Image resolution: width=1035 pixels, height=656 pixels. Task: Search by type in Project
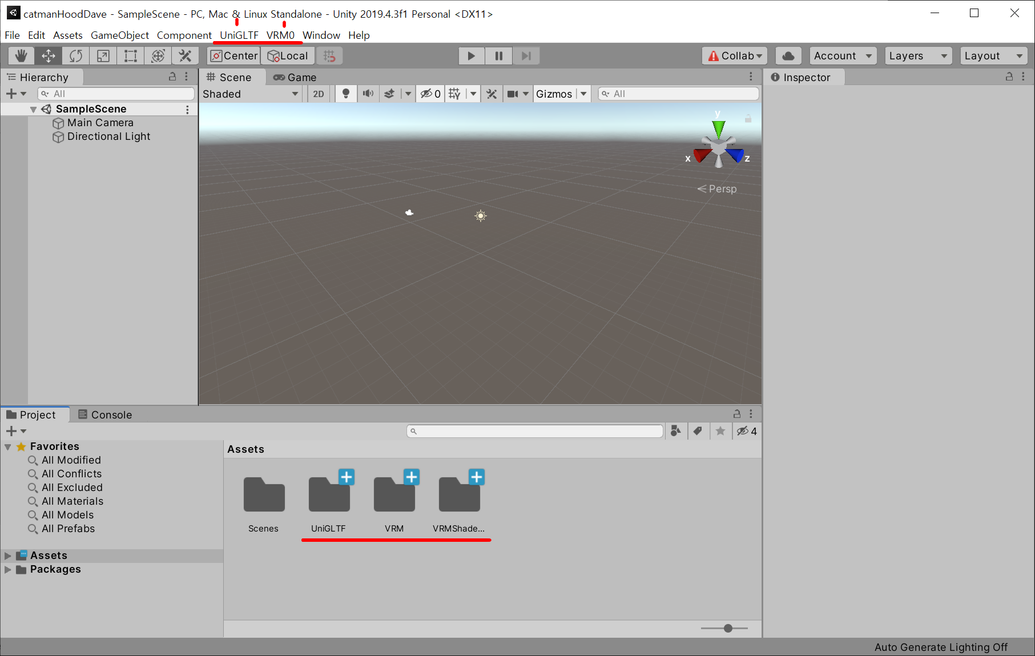pos(676,431)
